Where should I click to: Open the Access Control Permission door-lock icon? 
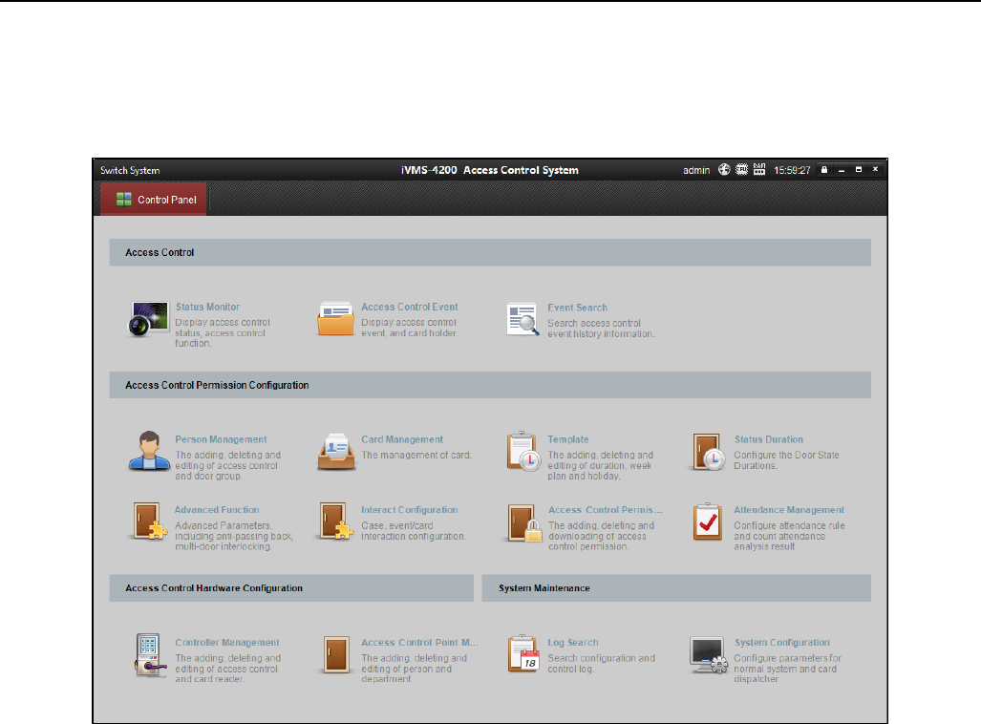point(525,522)
